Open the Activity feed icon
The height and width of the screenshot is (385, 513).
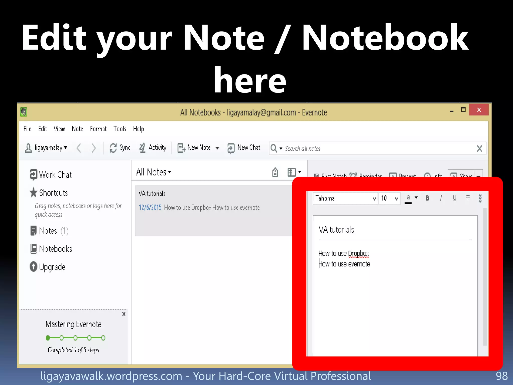coord(142,148)
